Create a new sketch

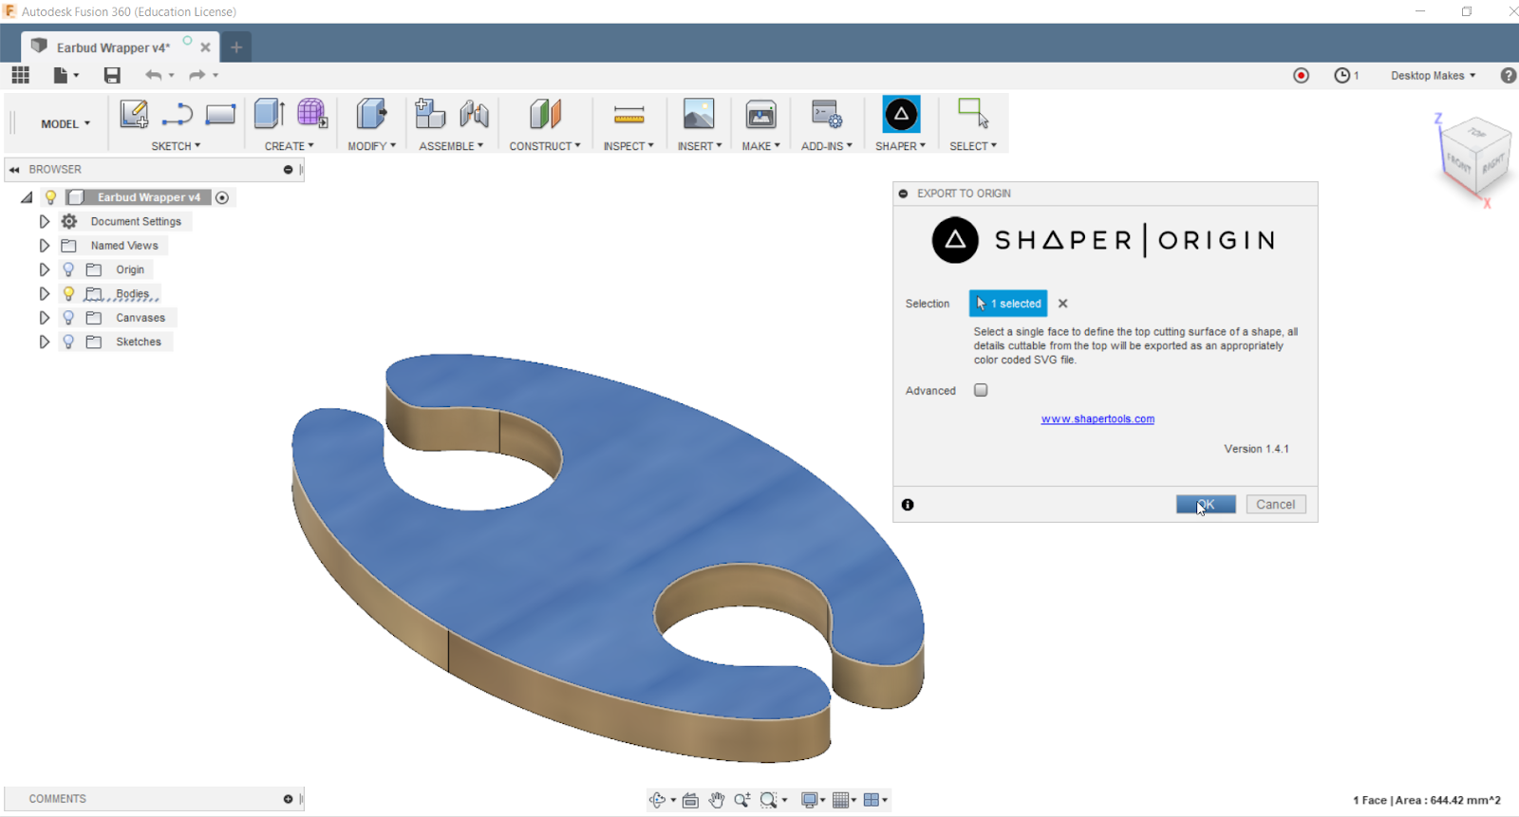point(134,115)
